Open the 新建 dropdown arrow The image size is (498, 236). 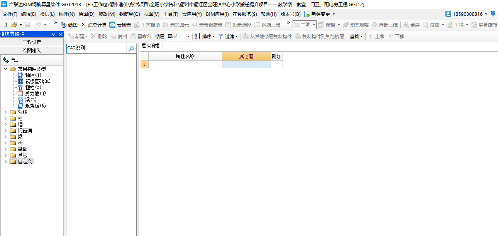86,37
